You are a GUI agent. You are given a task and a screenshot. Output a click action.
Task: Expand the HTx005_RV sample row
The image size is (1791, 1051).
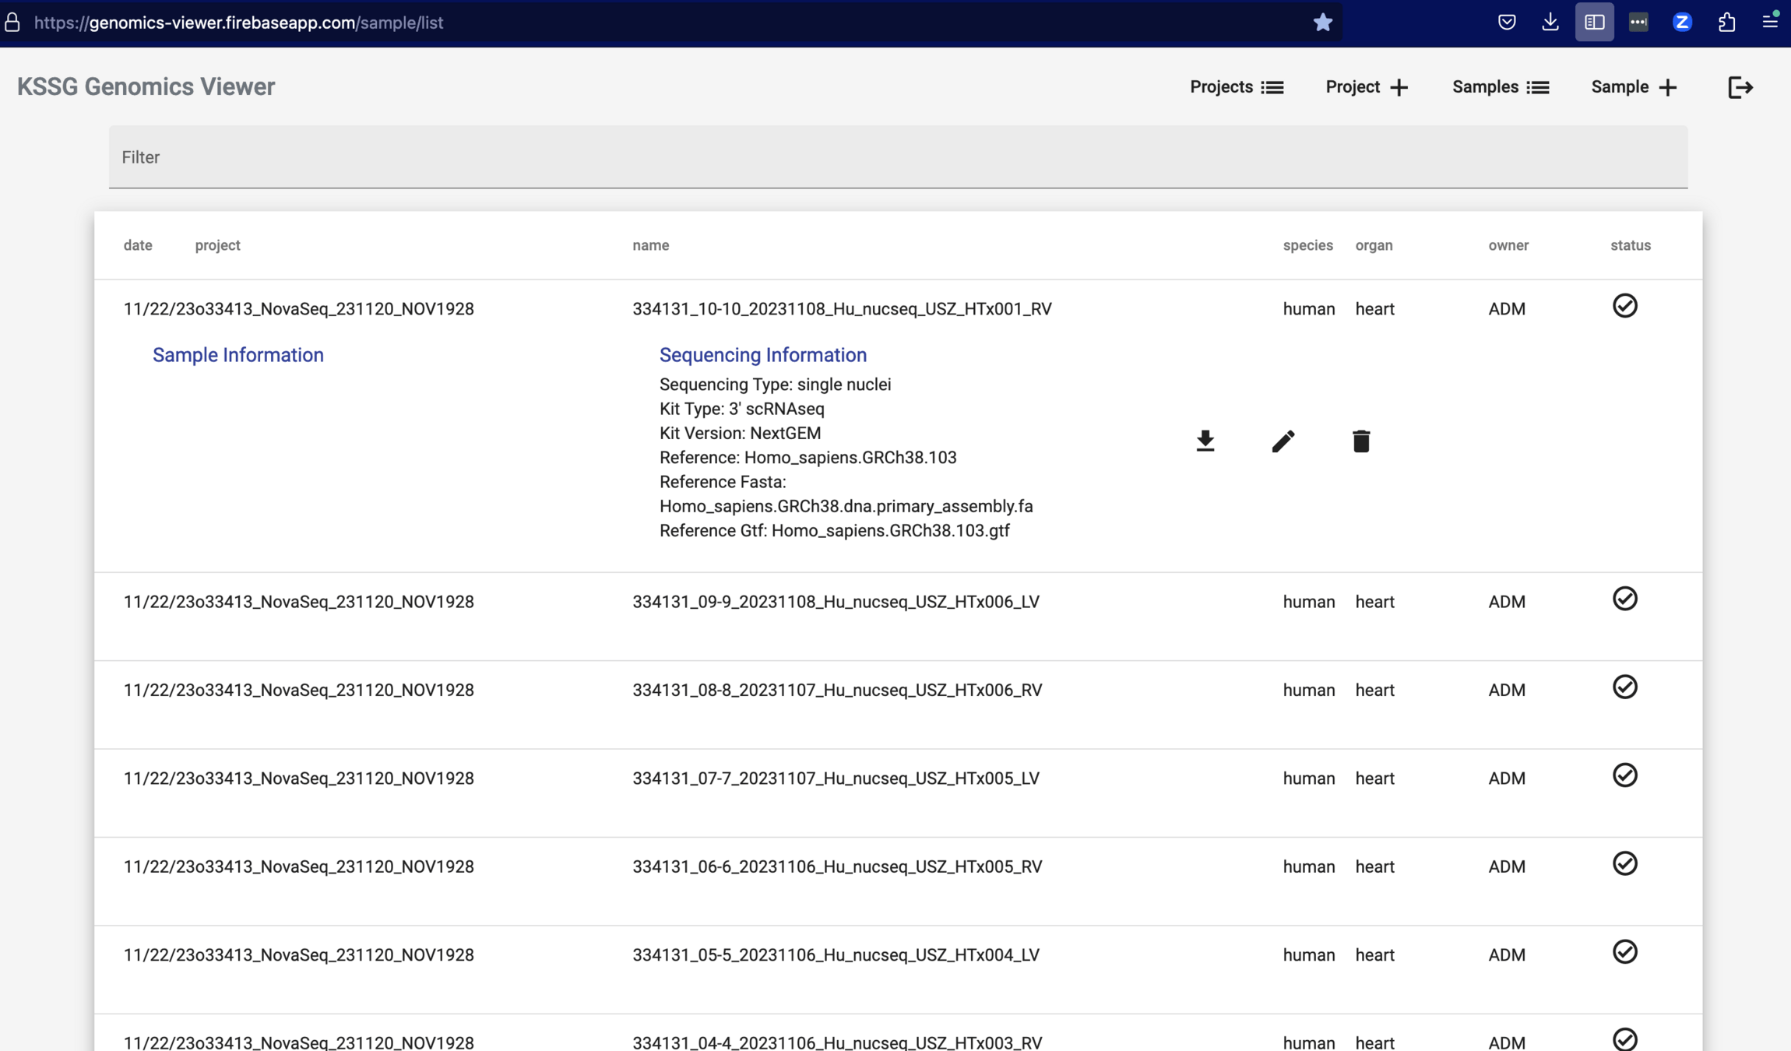836,867
